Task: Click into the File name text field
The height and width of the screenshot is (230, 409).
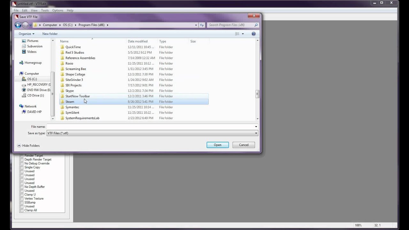Action: coord(150,127)
